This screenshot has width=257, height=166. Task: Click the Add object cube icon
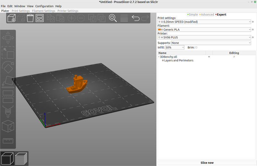(x=12, y=18)
